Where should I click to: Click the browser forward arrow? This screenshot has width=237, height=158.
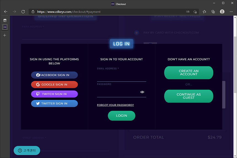pyautogui.click(x=14, y=12)
